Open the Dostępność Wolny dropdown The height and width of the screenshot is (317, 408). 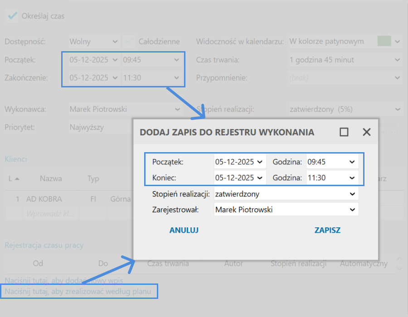pyautogui.click(x=114, y=42)
